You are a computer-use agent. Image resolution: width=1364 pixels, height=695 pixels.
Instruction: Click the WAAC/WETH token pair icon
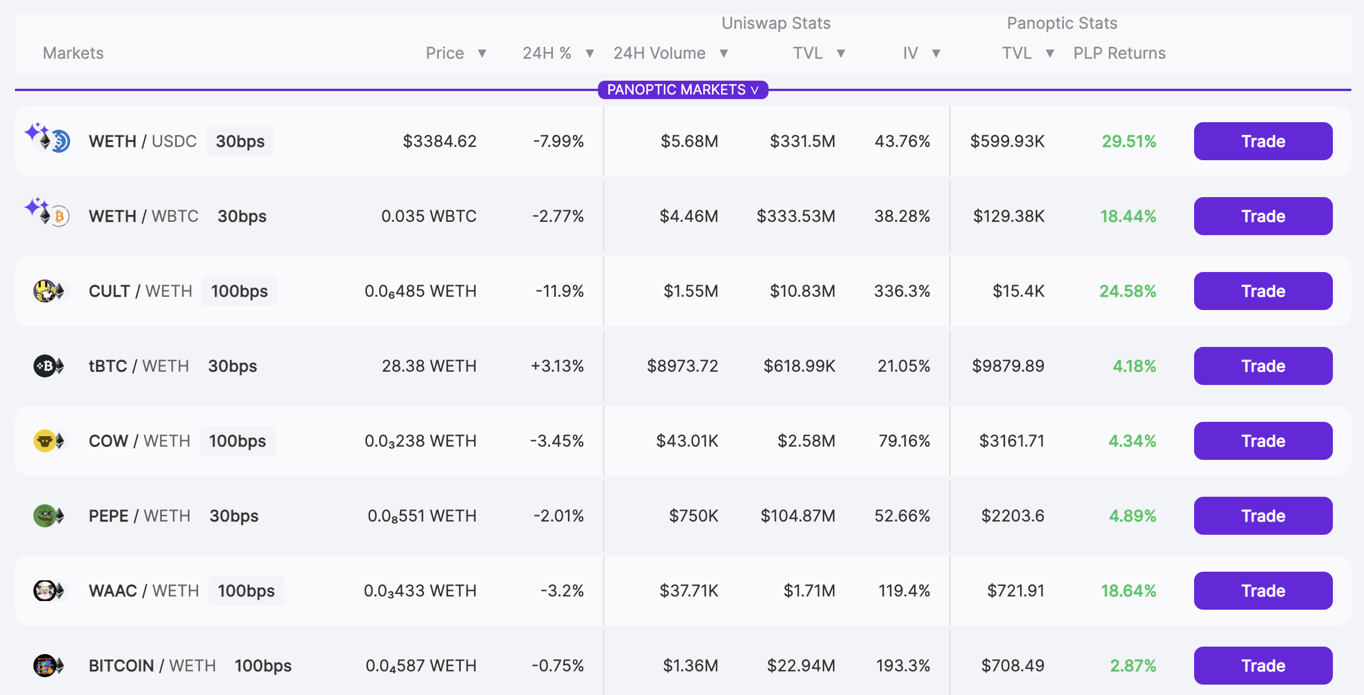[50, 591]
